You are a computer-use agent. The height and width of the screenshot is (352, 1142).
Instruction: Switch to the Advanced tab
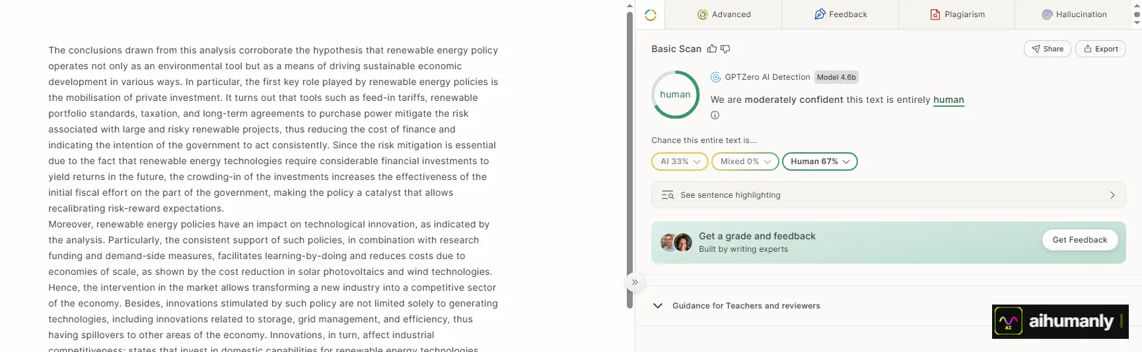click(x=723, y=15)
